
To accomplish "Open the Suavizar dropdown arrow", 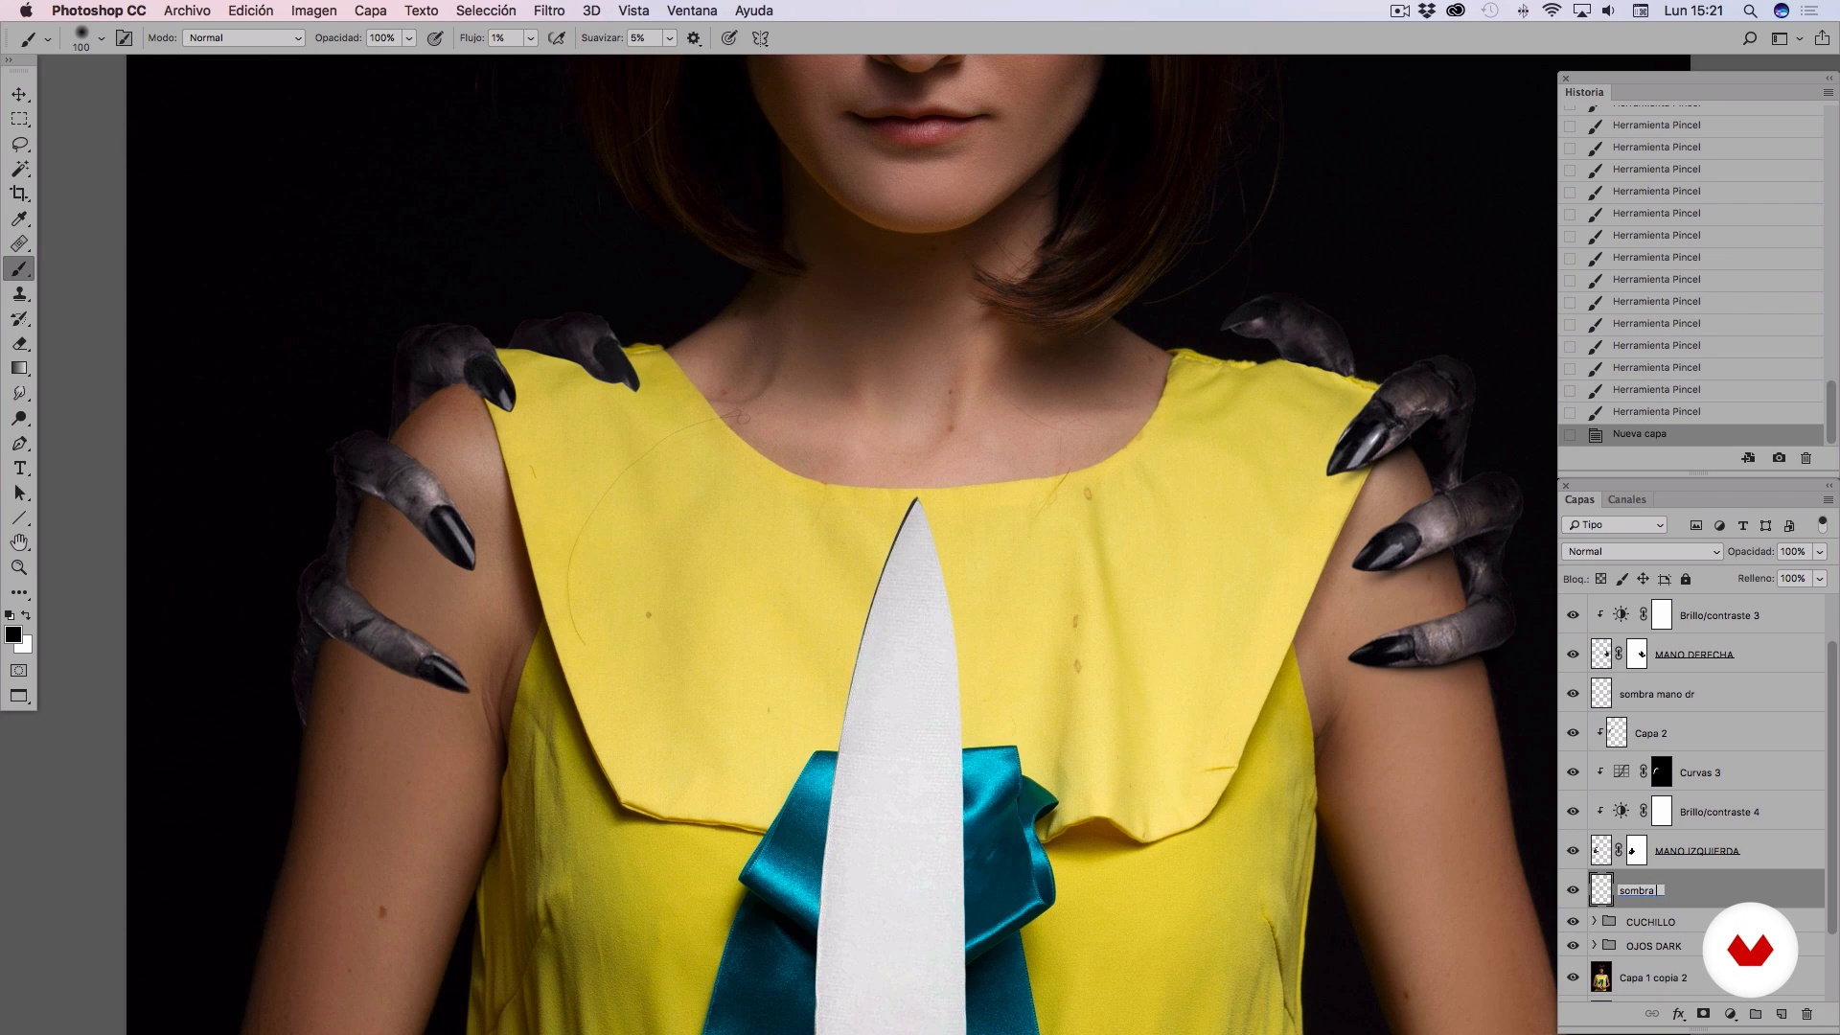I will pyautogui.click(x=670, y=38).
